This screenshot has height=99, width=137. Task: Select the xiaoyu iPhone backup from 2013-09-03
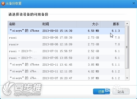point(66,31)
